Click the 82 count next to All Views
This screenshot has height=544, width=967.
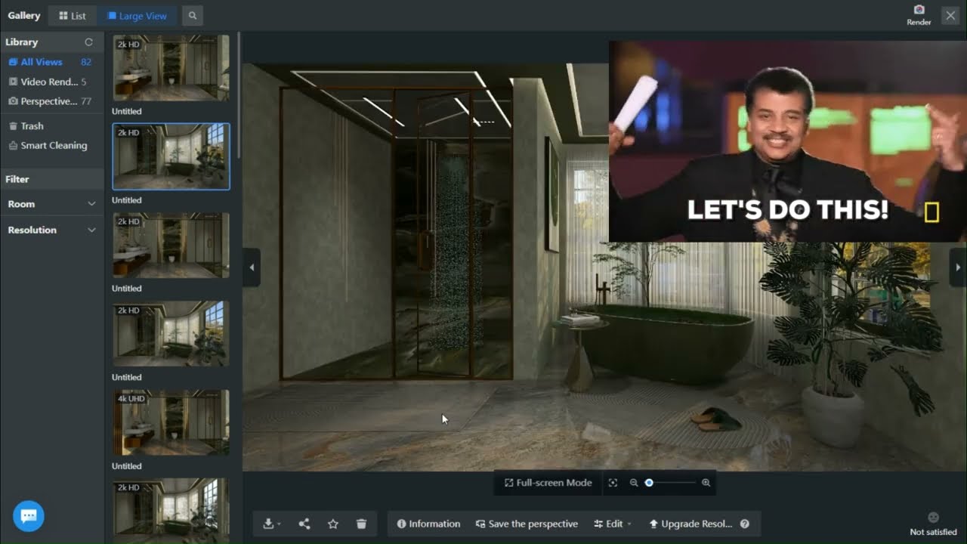pos(86,62)
